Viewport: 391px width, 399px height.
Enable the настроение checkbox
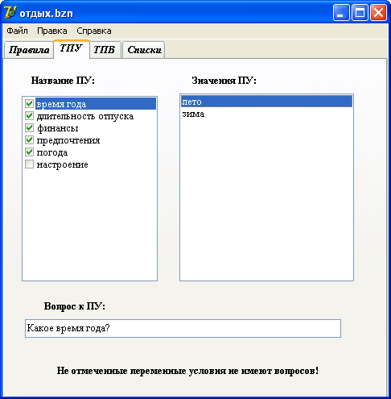[x=29, y=164]
